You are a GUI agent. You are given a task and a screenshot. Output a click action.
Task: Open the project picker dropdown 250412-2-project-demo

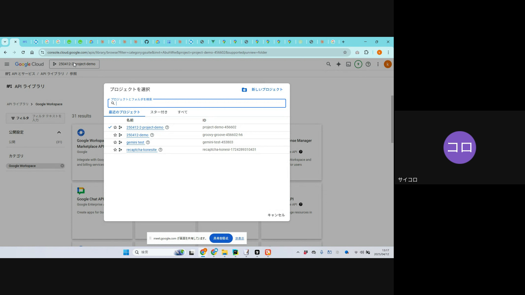coord(74,64)
